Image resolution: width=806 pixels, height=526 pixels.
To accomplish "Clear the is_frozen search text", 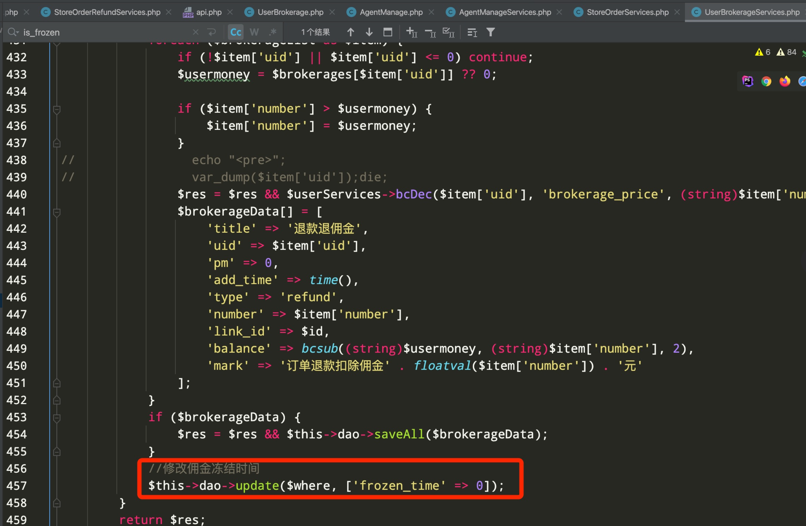I will [196, 32].
